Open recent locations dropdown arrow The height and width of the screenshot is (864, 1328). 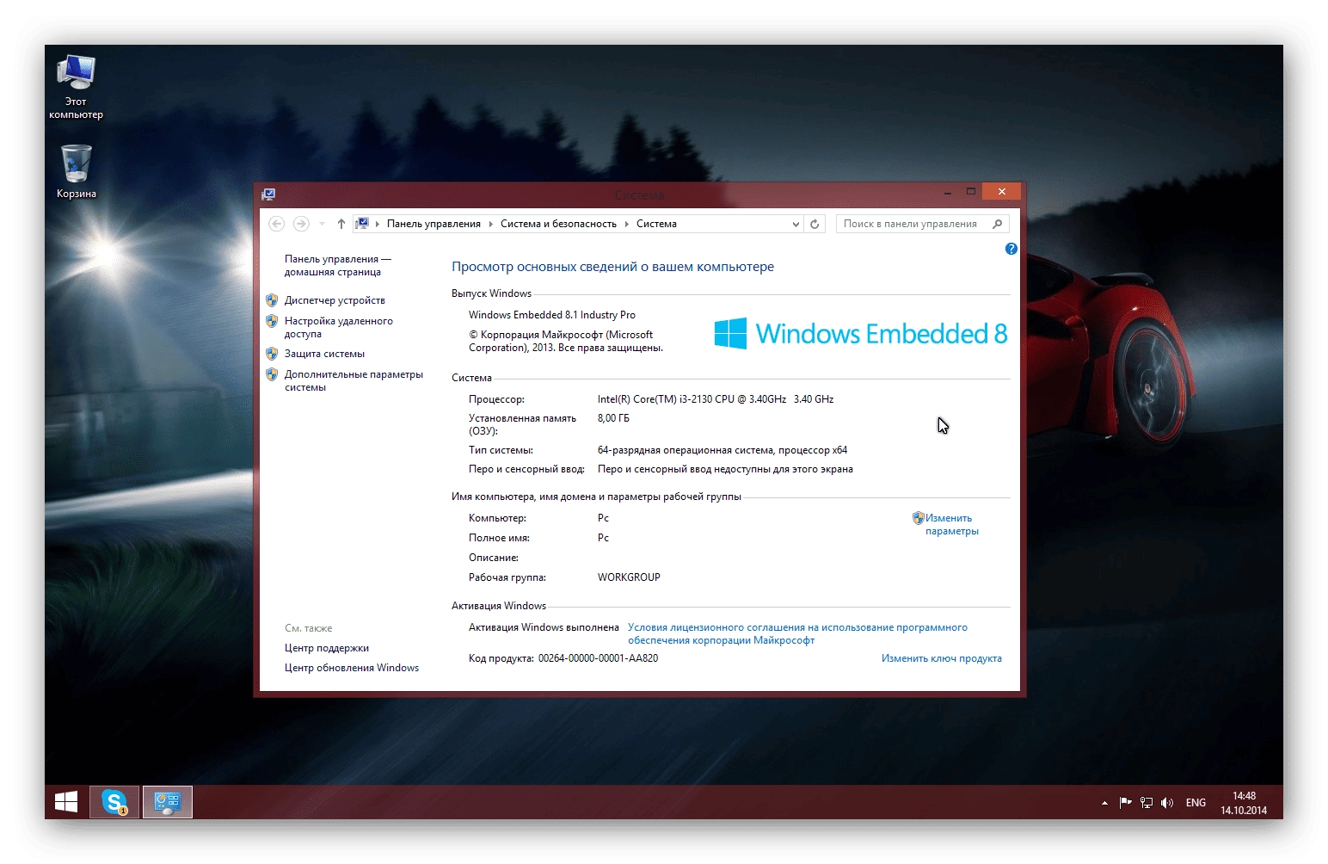pyautogui.click(x=322, y=224)
